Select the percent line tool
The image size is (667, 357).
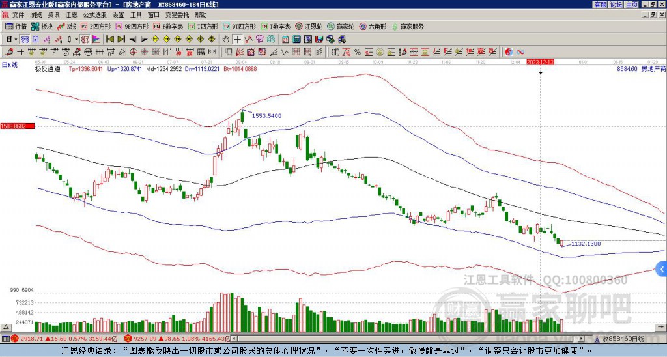coord(358,52)
